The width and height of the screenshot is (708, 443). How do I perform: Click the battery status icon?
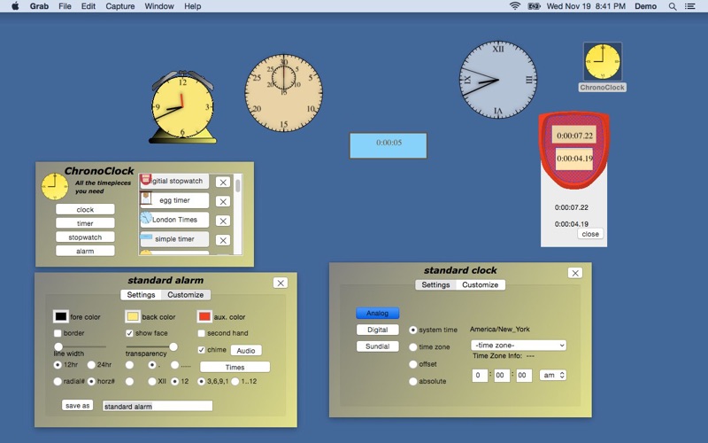534,6
